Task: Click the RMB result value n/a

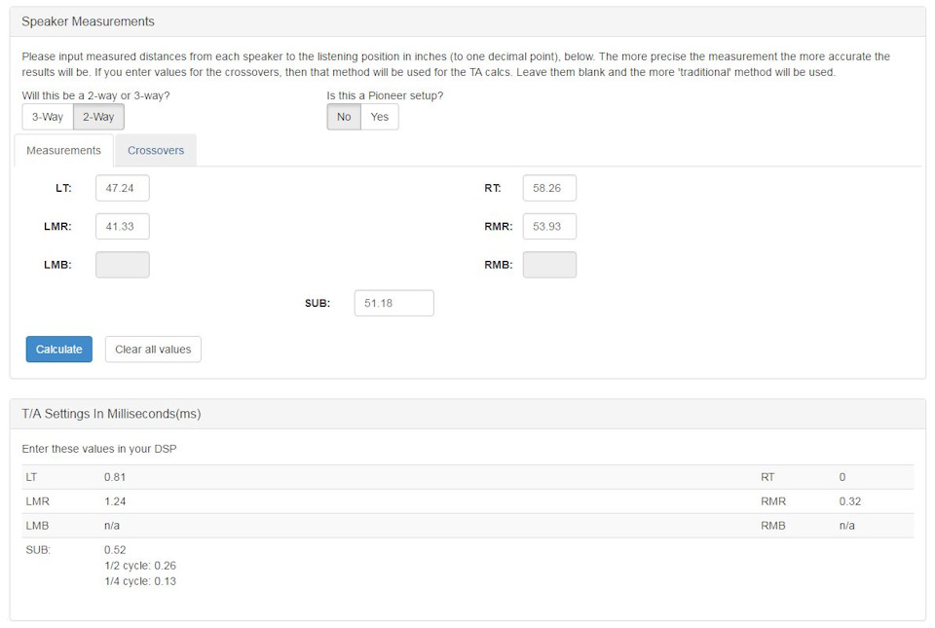Action: click(x=846, y=526)
